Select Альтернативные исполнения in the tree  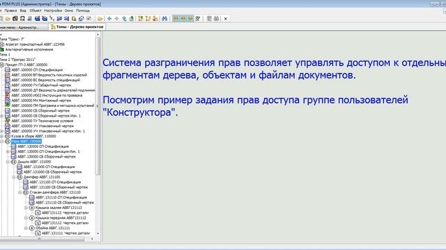coord(29,49)
